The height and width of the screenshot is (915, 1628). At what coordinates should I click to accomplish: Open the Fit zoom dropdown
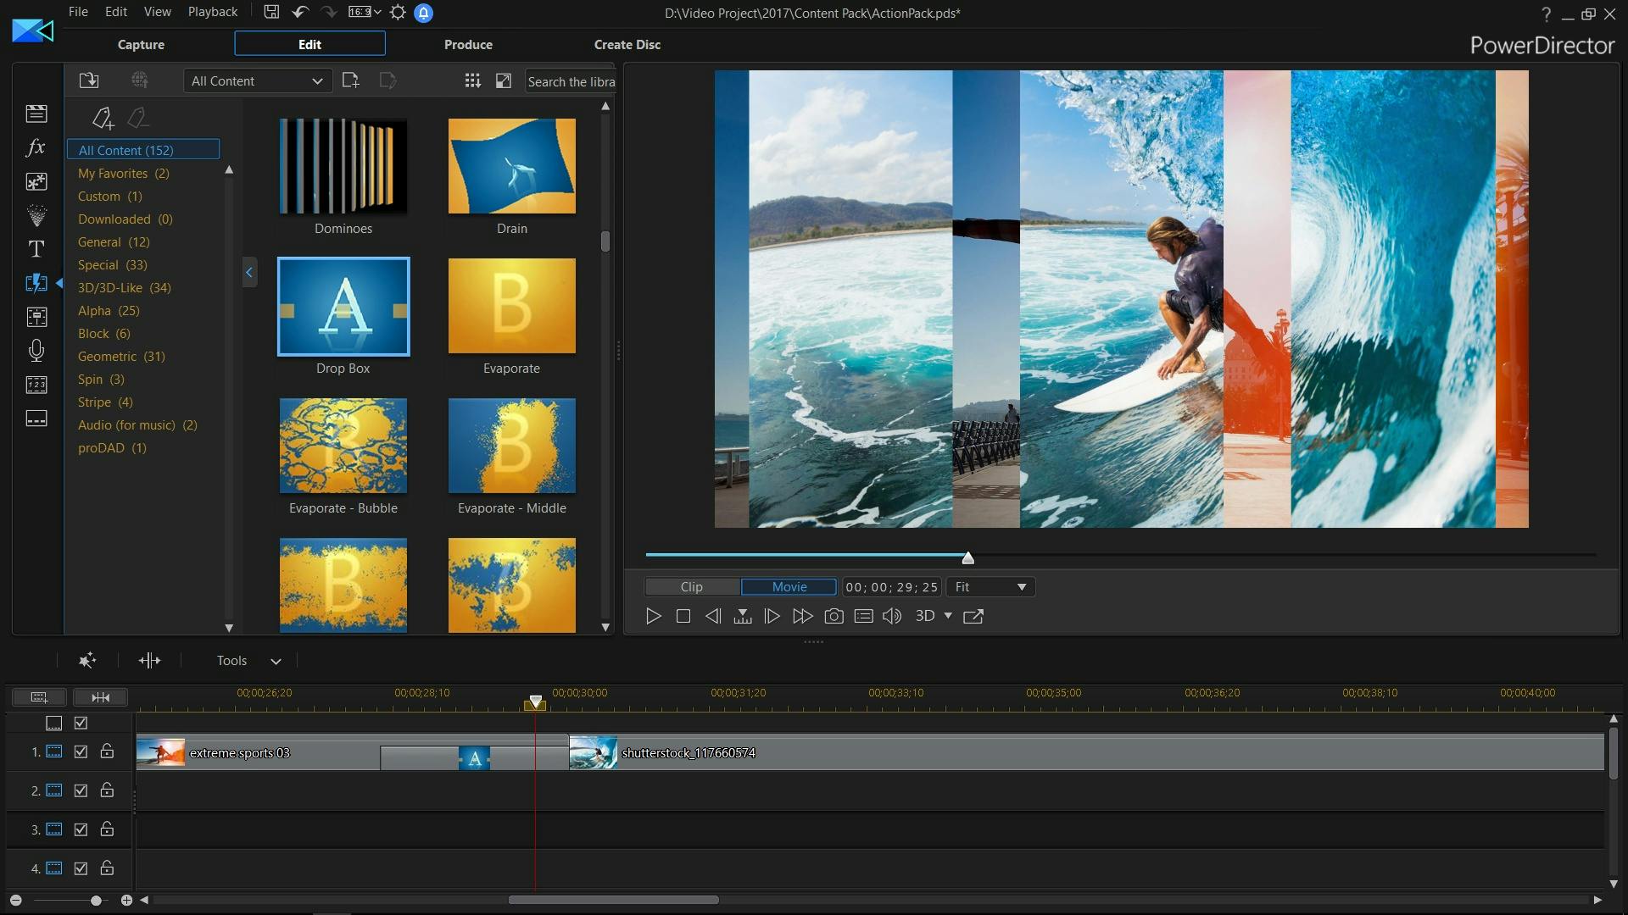click(990, 587)
